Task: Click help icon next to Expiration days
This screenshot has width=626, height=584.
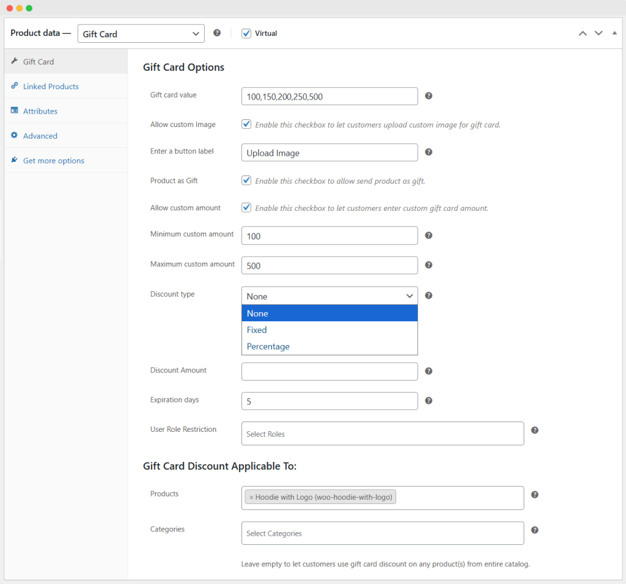Action: [429, 401]
